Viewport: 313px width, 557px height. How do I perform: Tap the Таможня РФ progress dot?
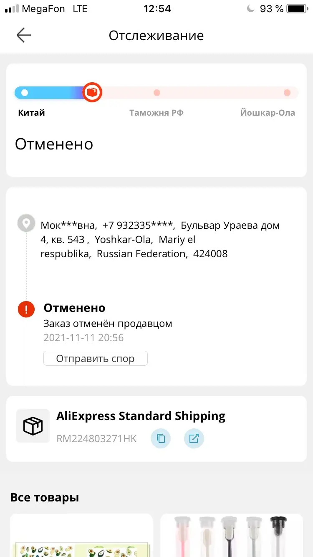[x=156, y=93]
